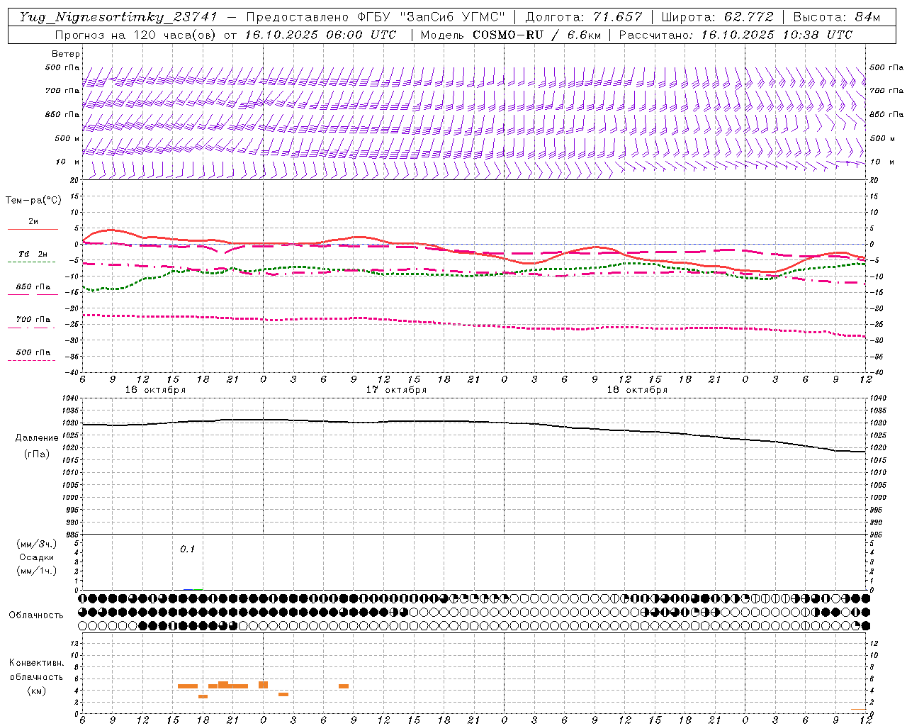The image size is (907, 726).
Task: Click the (мм/1ч.) precipitation unit label
Action: [37, 571]
